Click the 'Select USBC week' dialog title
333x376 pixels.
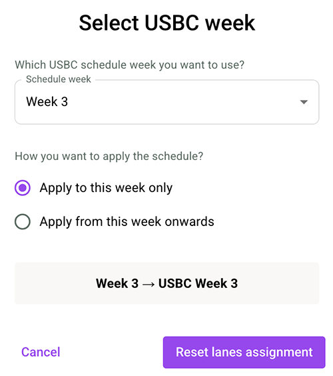click(x=167, y=23)
